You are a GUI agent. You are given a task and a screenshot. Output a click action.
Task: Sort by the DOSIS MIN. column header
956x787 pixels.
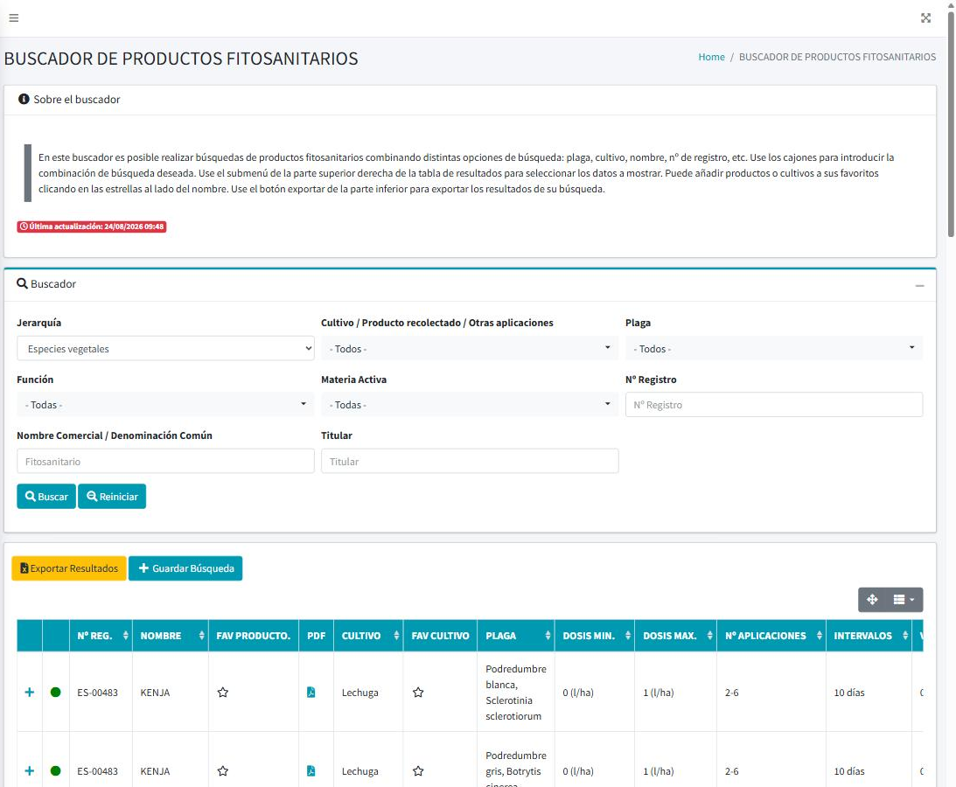pyautogui.click(x=595, y=636)
